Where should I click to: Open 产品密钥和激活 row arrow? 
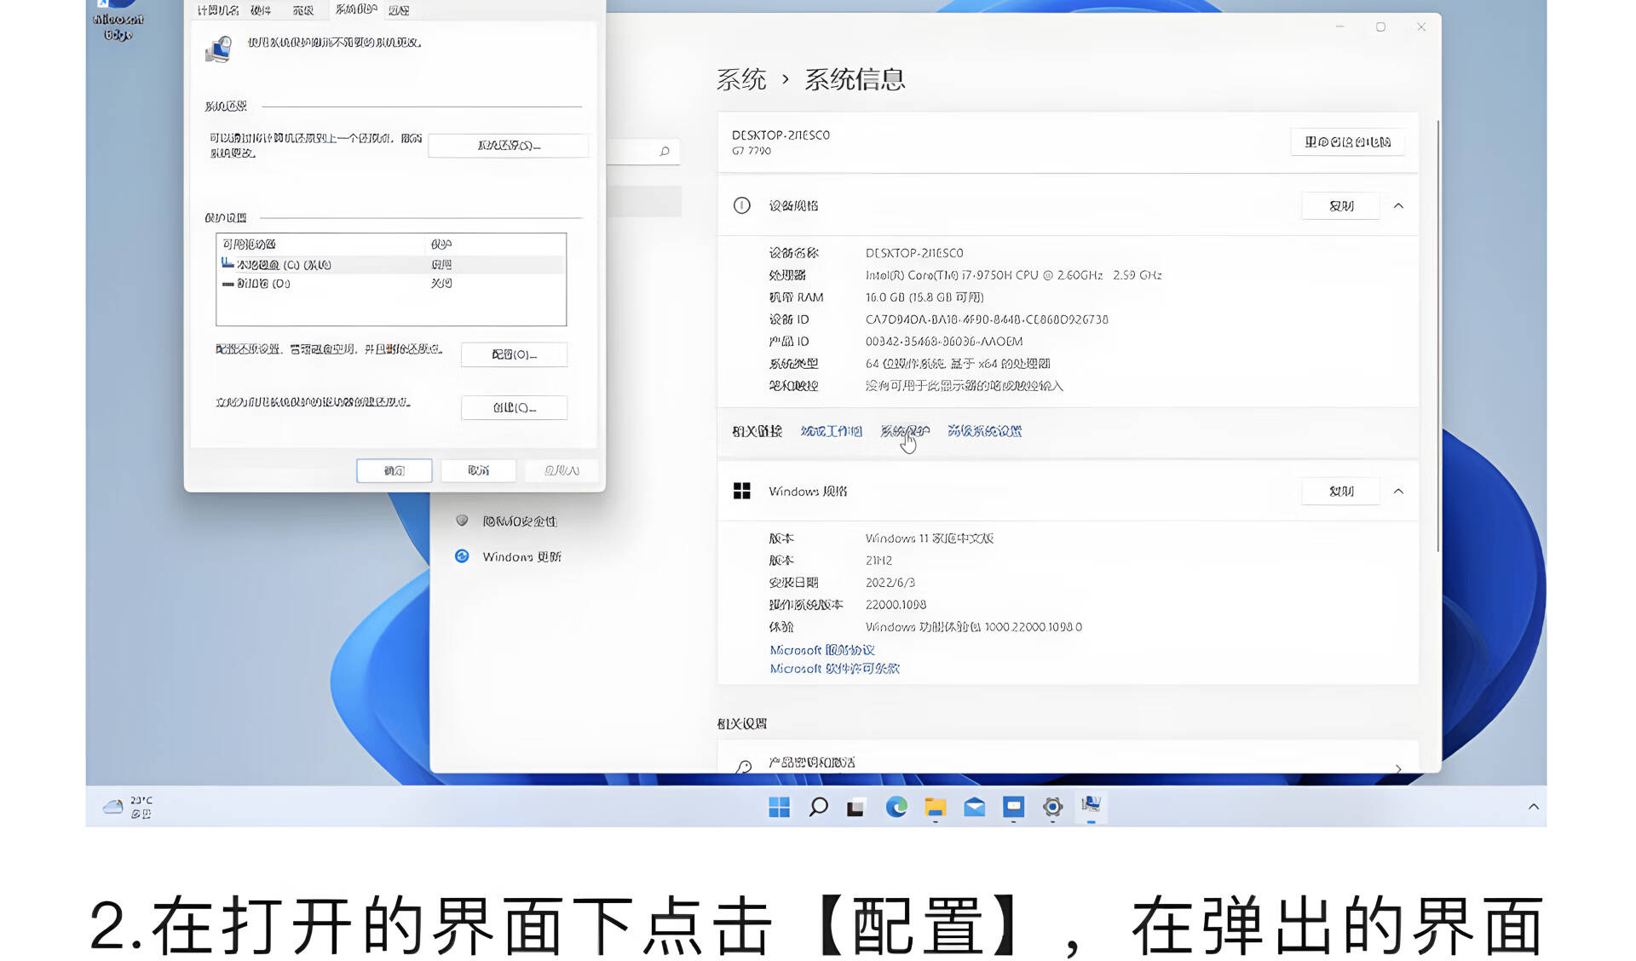pyautogui.click(x=1398, y=768)
